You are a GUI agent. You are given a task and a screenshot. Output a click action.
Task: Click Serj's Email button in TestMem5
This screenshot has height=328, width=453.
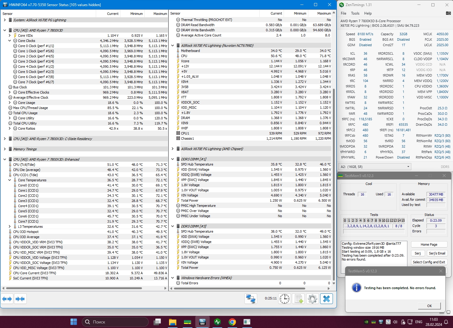pos(437,253)
